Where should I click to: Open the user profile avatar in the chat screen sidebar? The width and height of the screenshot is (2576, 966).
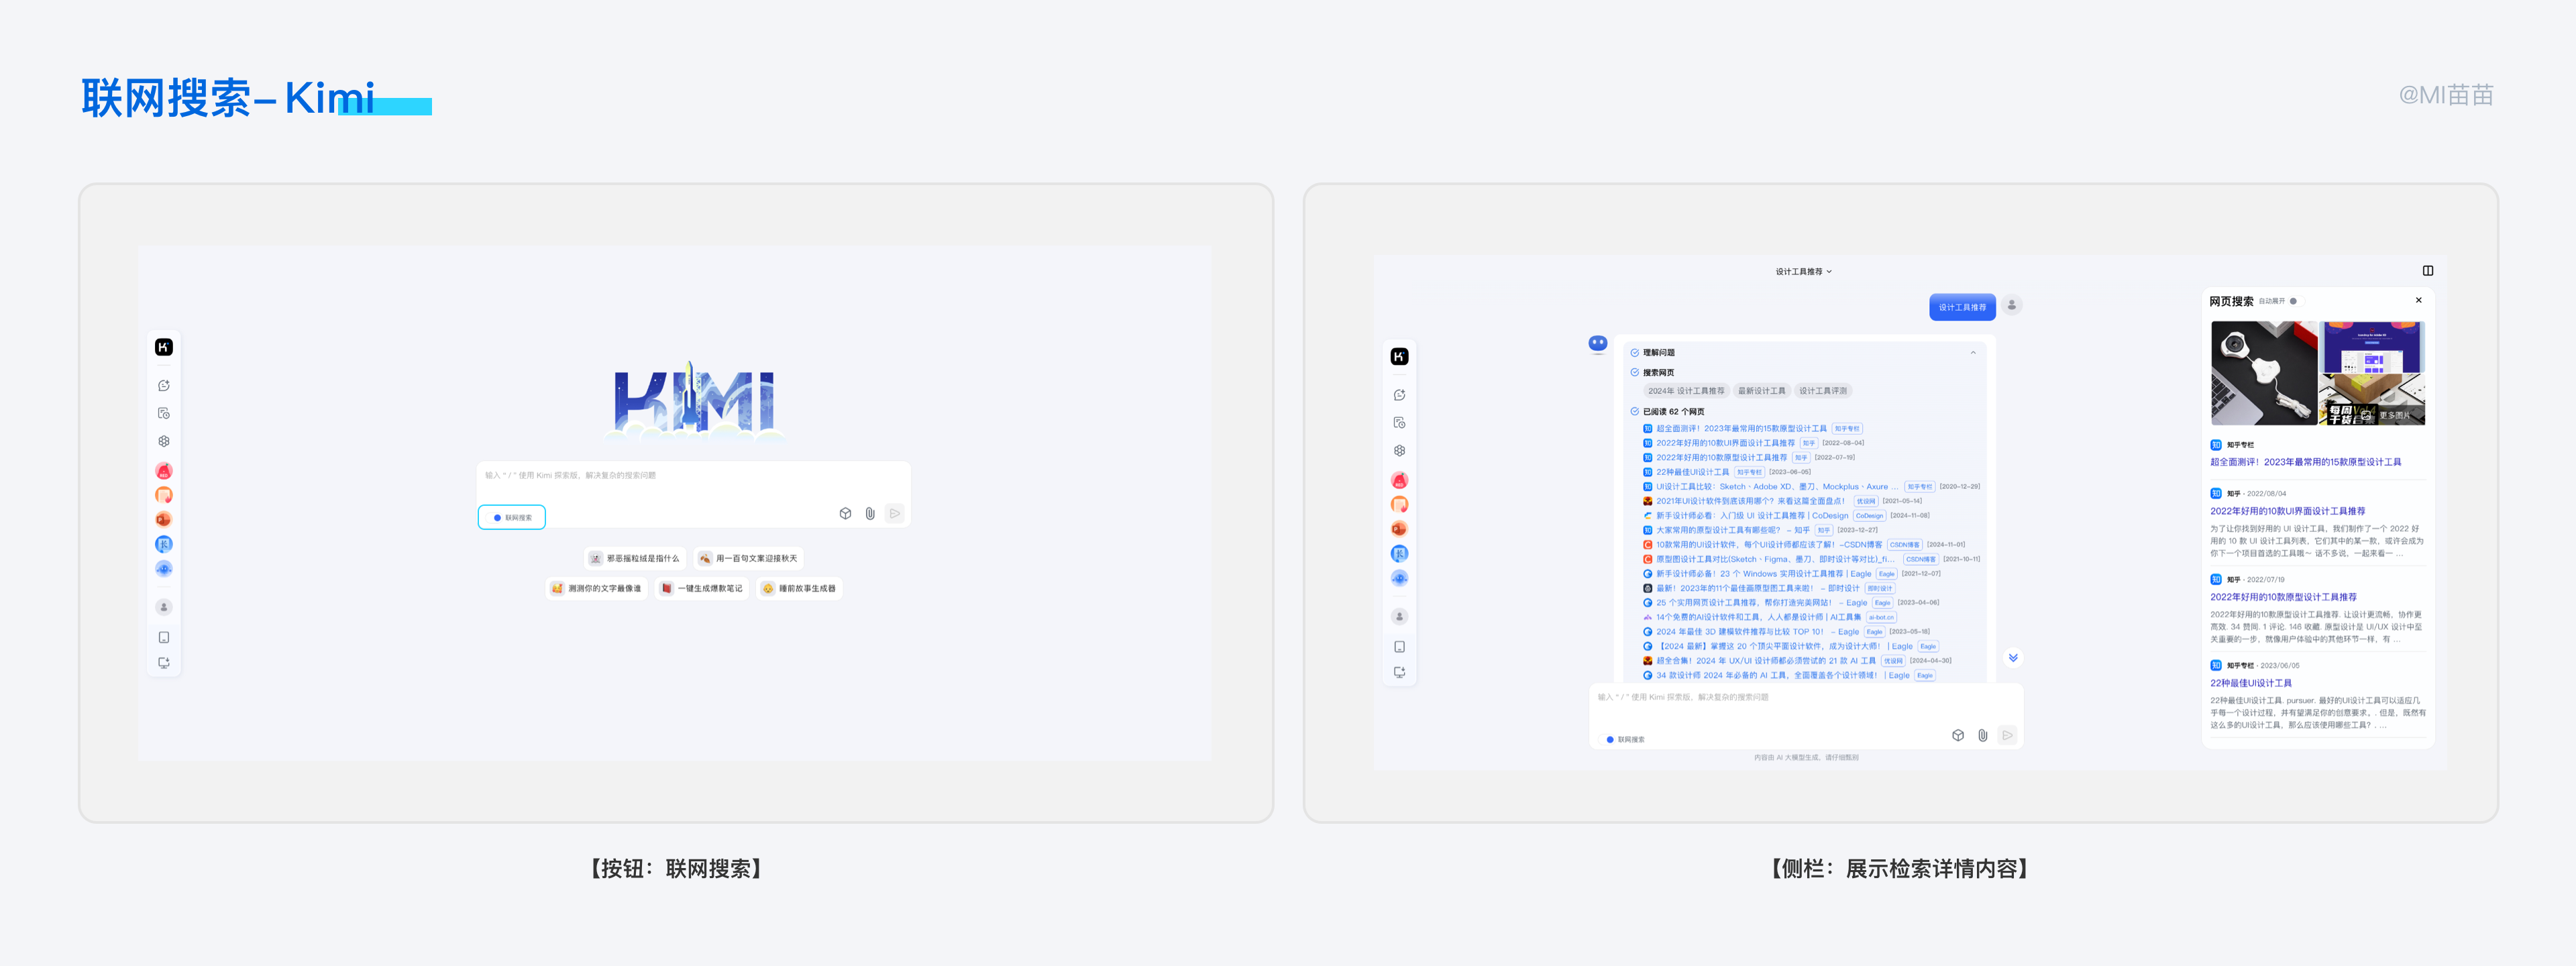pyautogui.click(x=1399, y=617)
